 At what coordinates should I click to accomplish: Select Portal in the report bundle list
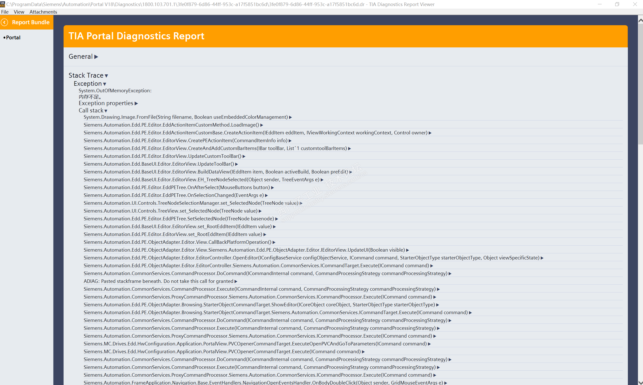13,38
